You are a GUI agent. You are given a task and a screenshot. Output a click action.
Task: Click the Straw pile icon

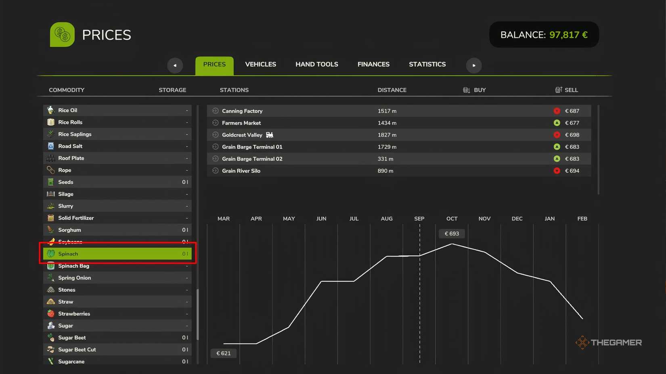coord(51,301)
